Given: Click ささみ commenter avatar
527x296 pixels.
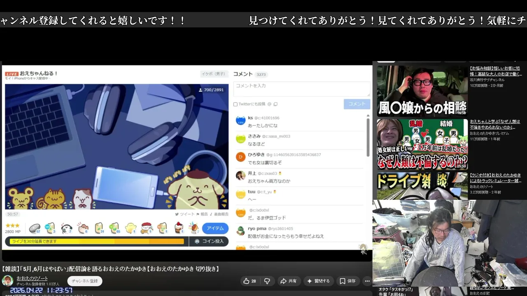Looking at the screenshot, I should tap(240, 139).
